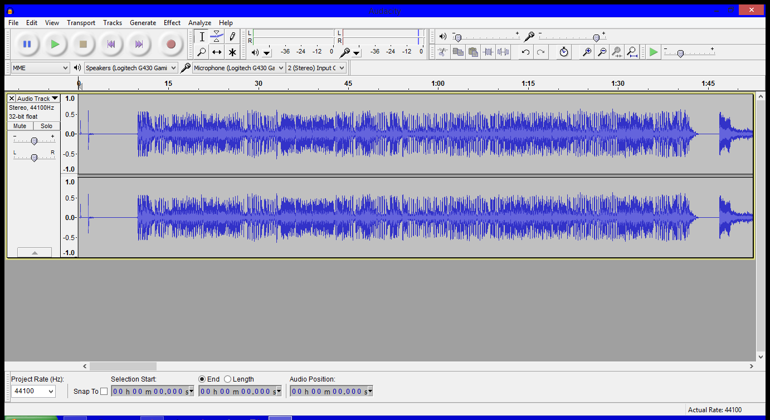Toggle the Snap To checkbox
Viewport: 770px width, 420px height.
[x=104, y=392]
